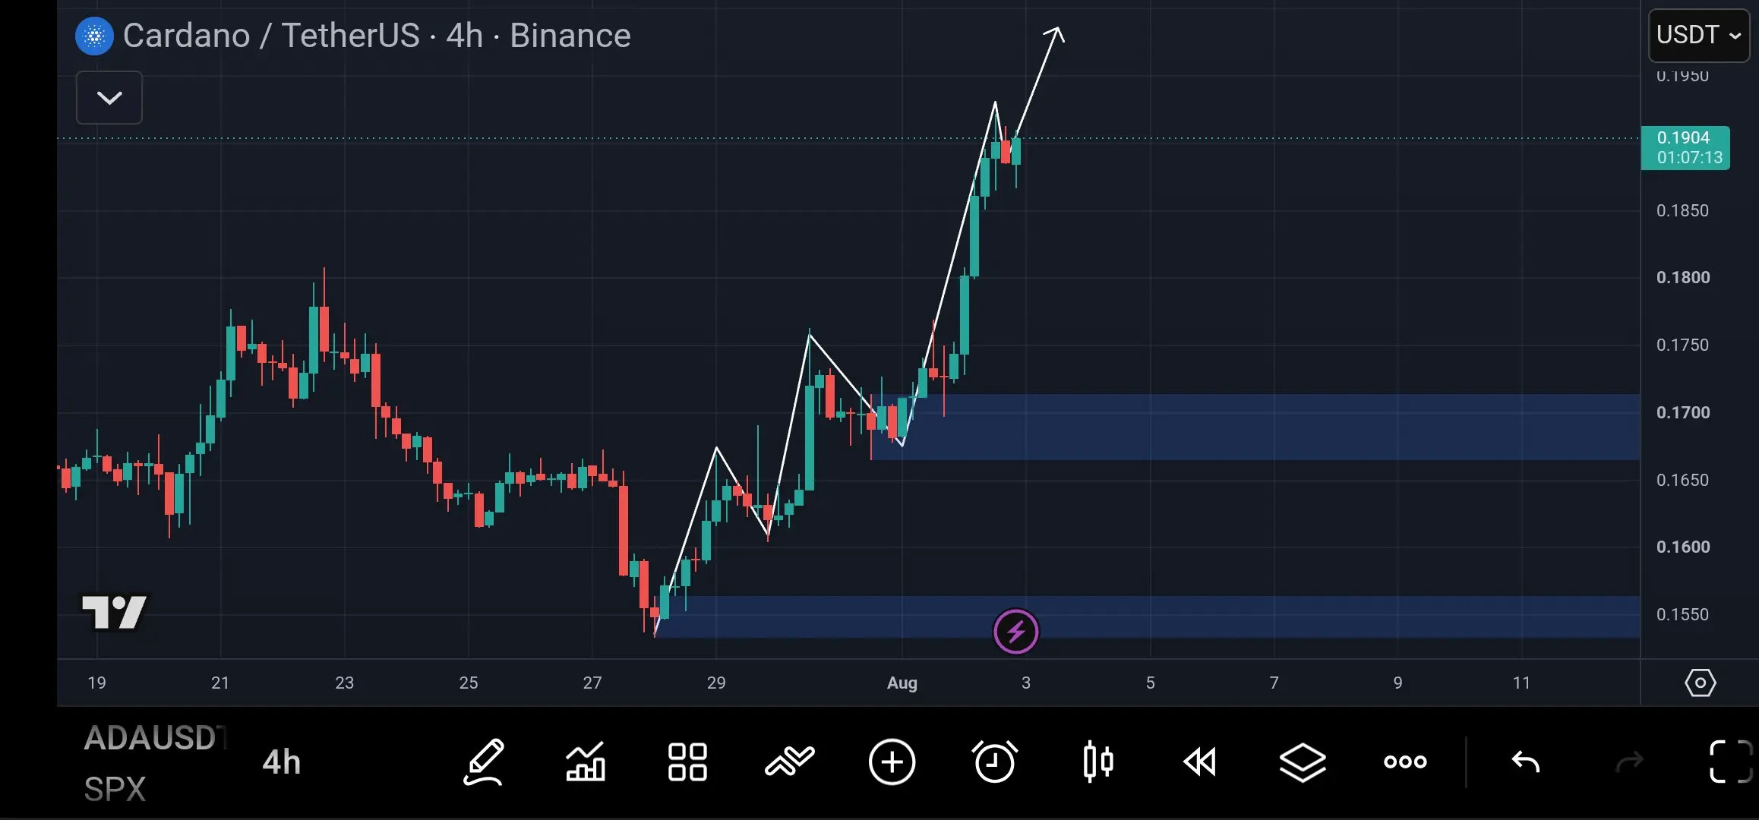Change the 4h timeframe in bottom toolbar
This screenshot has height=820, width=1759.
coord(282,762)
